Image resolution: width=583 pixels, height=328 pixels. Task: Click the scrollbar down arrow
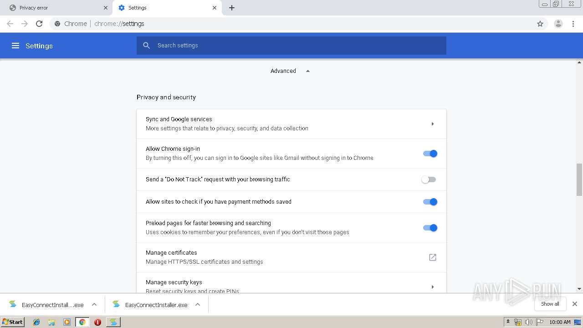579,289
